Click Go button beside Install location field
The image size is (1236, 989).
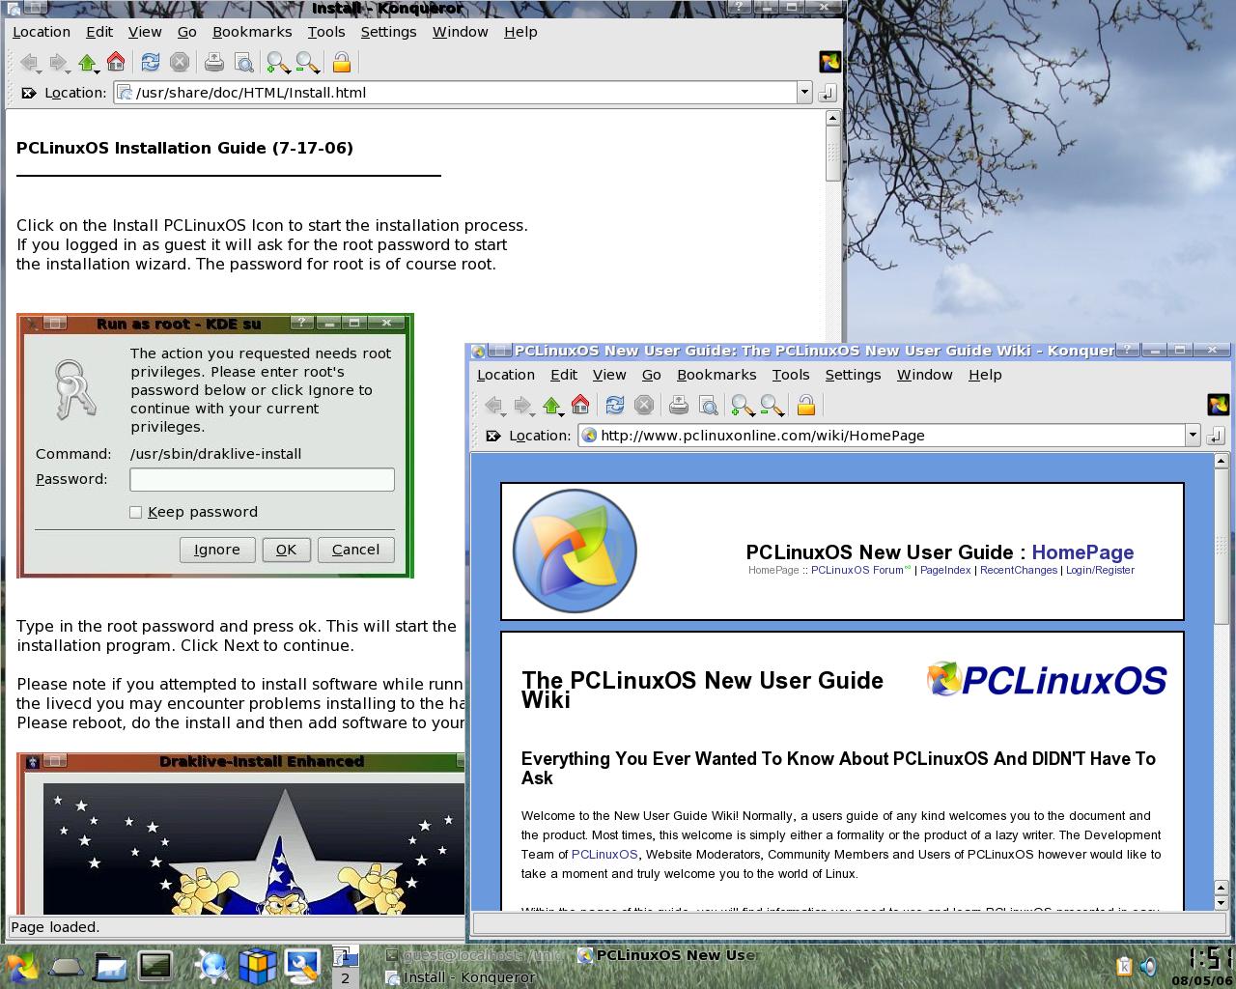pyautogui.click(x=828, y=93)
